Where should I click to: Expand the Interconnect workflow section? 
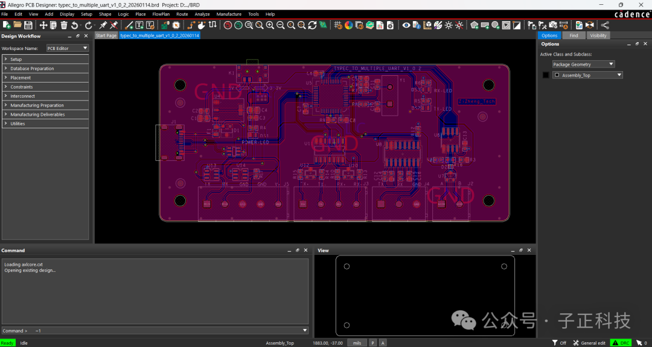click(x=45, y=96)
